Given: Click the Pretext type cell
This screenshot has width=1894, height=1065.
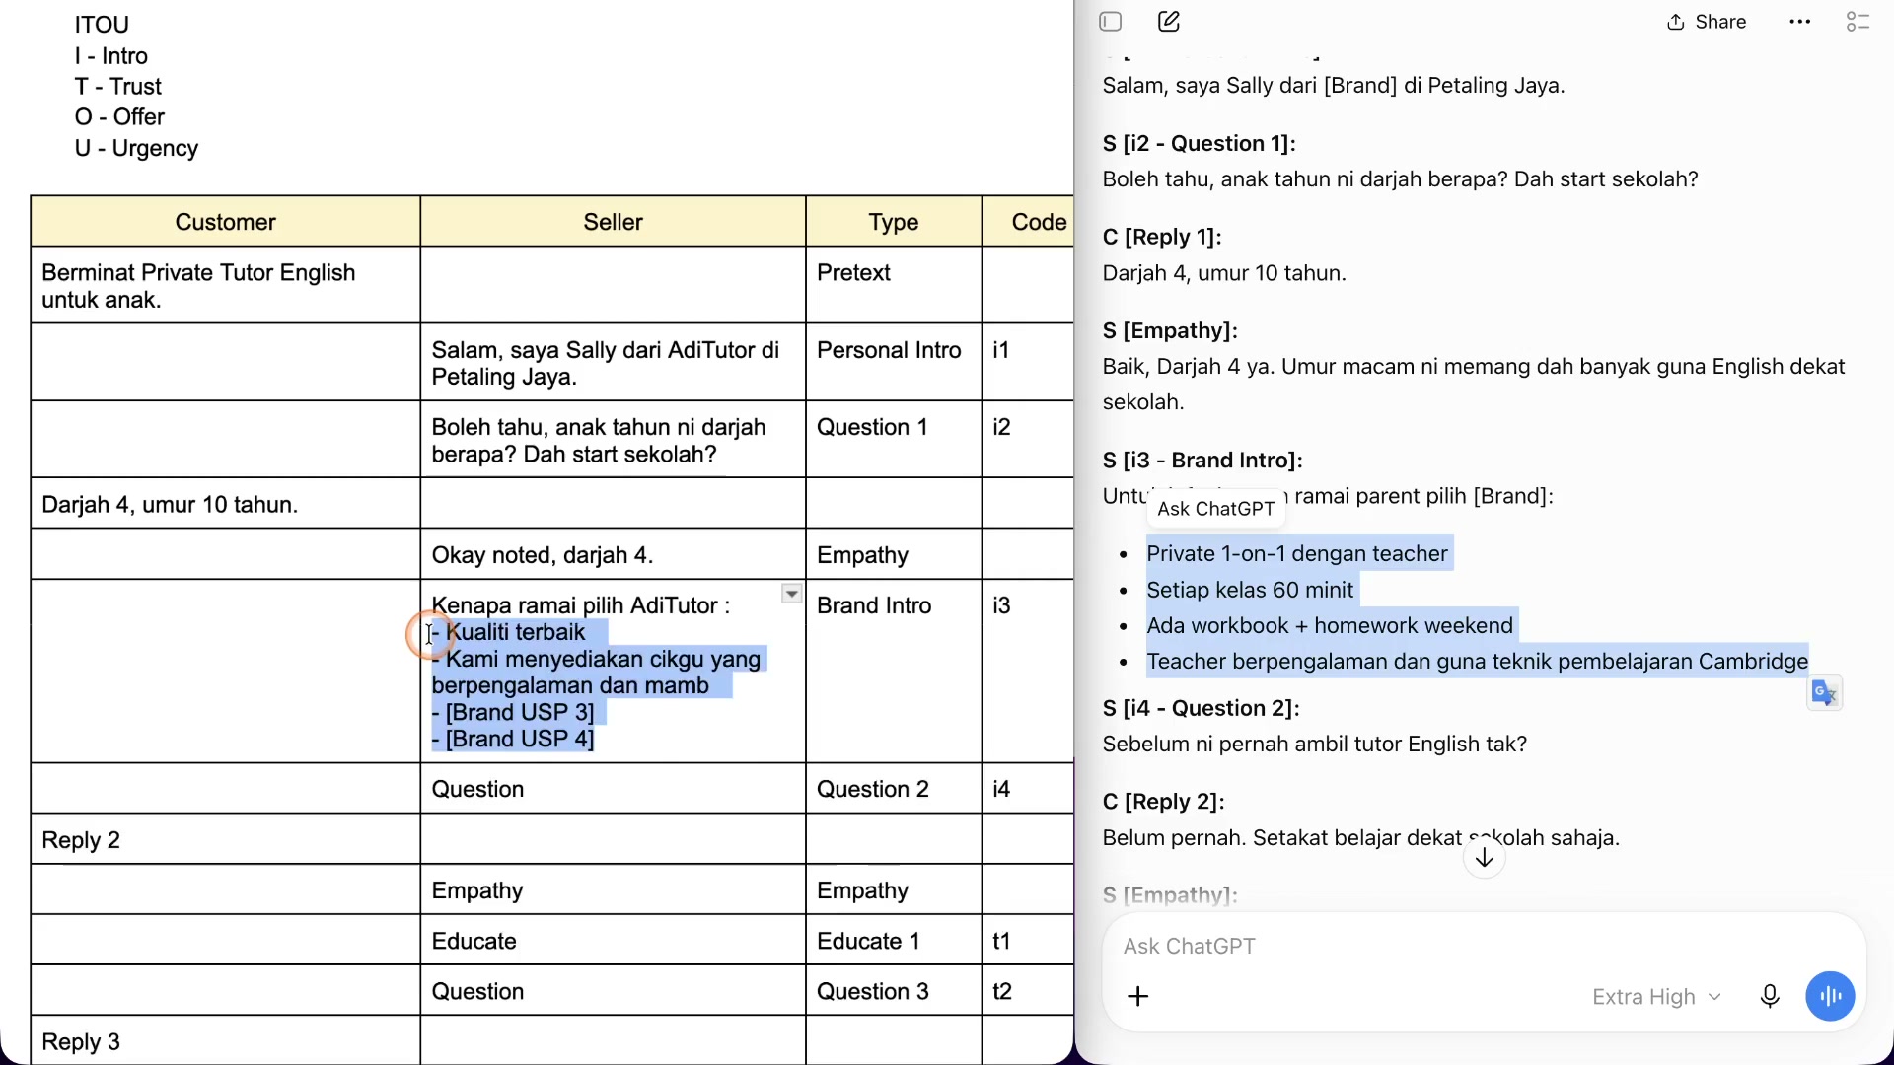Looking at the screenshot, I should (x=894, y=286).
